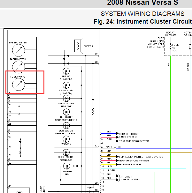192x193 pixels.
Task: Click the Tachometer gauge symbol
Action: click(18, 66)
